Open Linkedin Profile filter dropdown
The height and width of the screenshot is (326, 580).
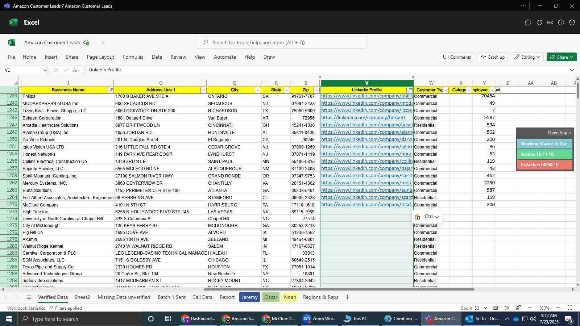[410, 90]
